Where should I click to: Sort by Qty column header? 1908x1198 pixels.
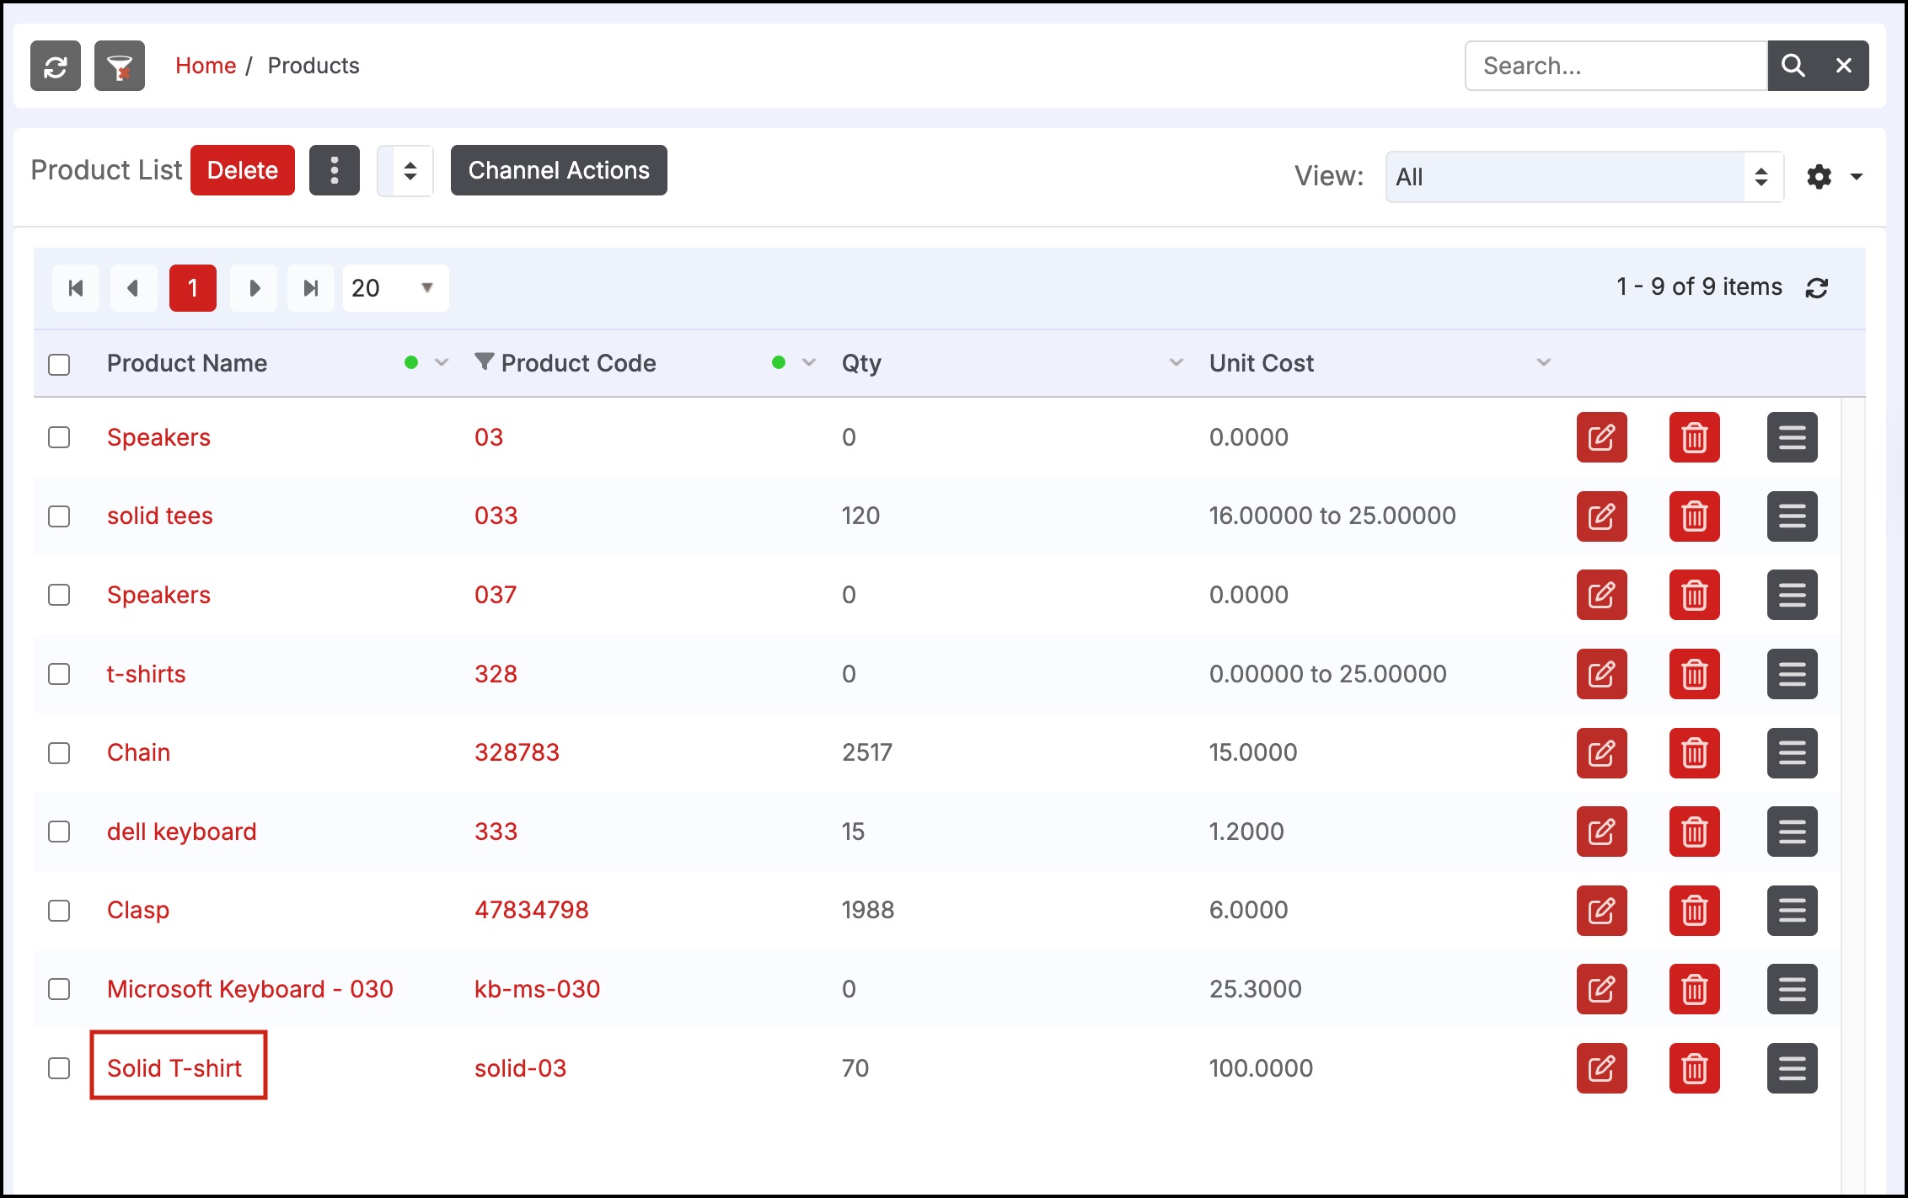coord(861,363)
